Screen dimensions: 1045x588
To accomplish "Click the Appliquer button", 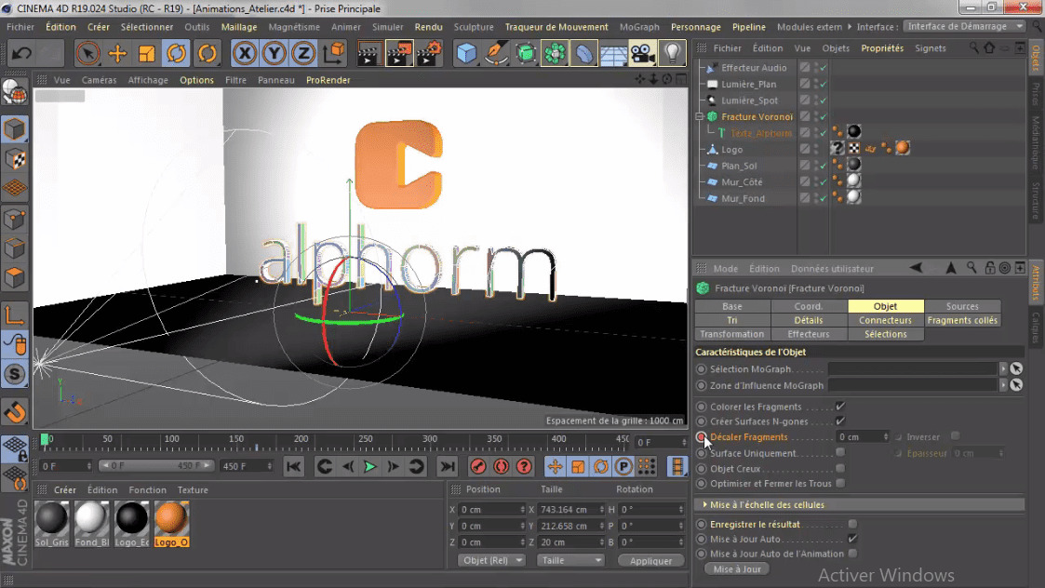I will click(x=650, y=561).
